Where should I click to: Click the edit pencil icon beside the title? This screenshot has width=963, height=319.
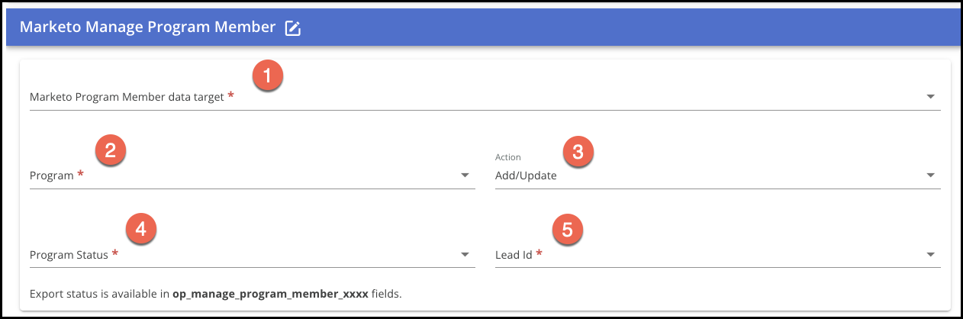tap(293, 28)
